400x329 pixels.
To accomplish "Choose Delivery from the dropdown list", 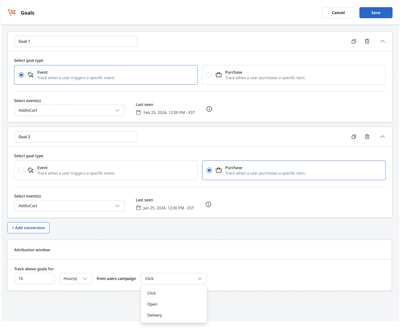I will [x=174, y=315].
